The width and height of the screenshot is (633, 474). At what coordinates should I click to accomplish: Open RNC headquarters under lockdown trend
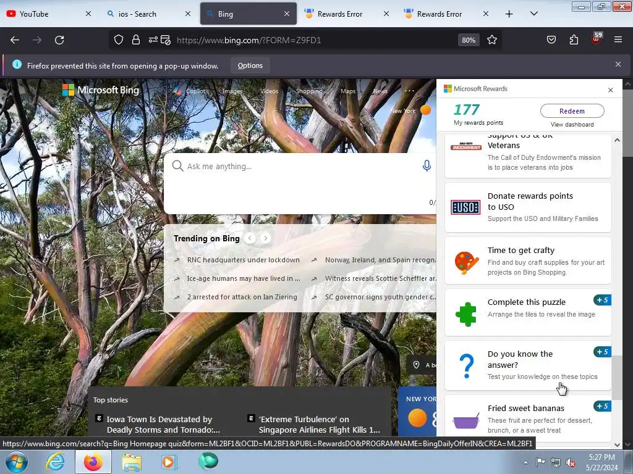[x=243, y=260]
